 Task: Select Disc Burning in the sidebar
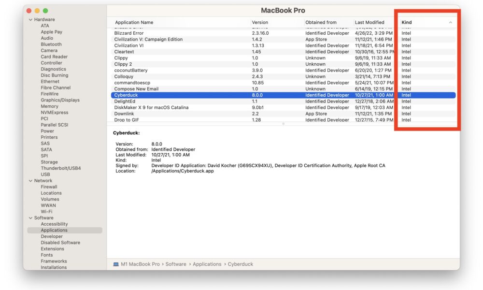coord(55,75)
